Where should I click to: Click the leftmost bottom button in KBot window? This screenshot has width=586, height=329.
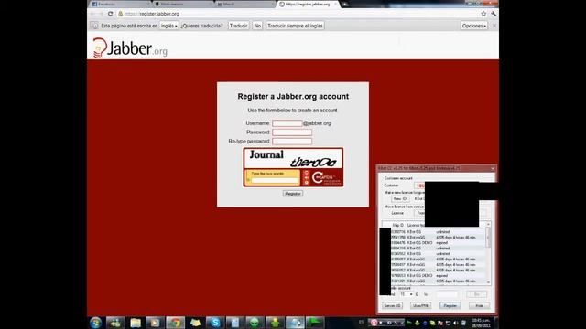coord(392,305)
